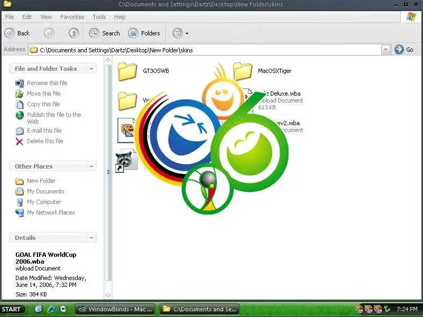Click the globe Publish icon
Image resolution: width=423 pixels, height=317 pixels.
[x=20, y=115]
